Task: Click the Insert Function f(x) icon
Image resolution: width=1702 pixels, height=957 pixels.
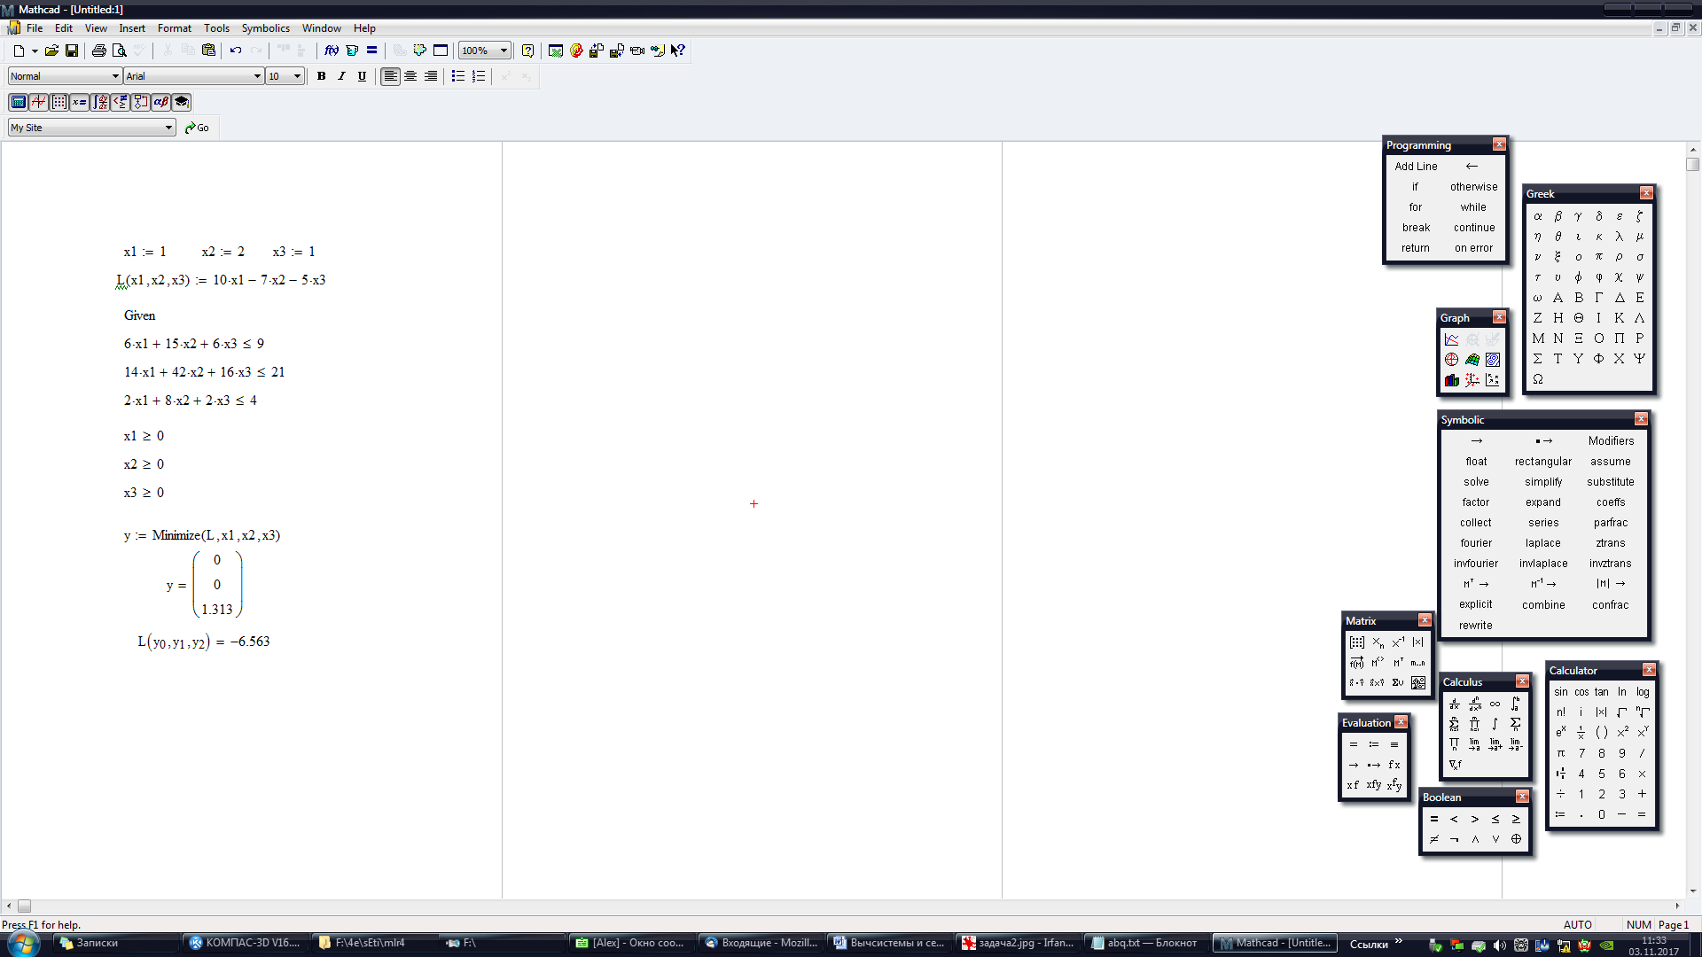Action: point(331,51)
